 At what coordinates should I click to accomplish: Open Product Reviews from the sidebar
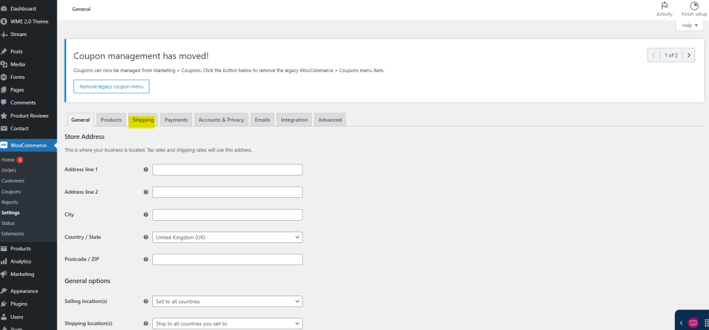click(x=29, y=116)
